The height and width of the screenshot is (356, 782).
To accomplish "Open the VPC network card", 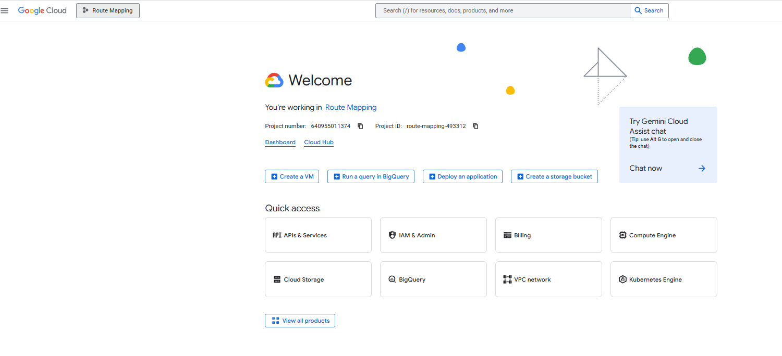I will 548,279.
